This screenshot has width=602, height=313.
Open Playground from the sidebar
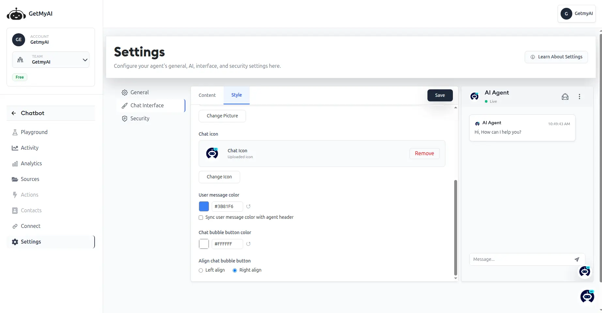pos(34,132)
